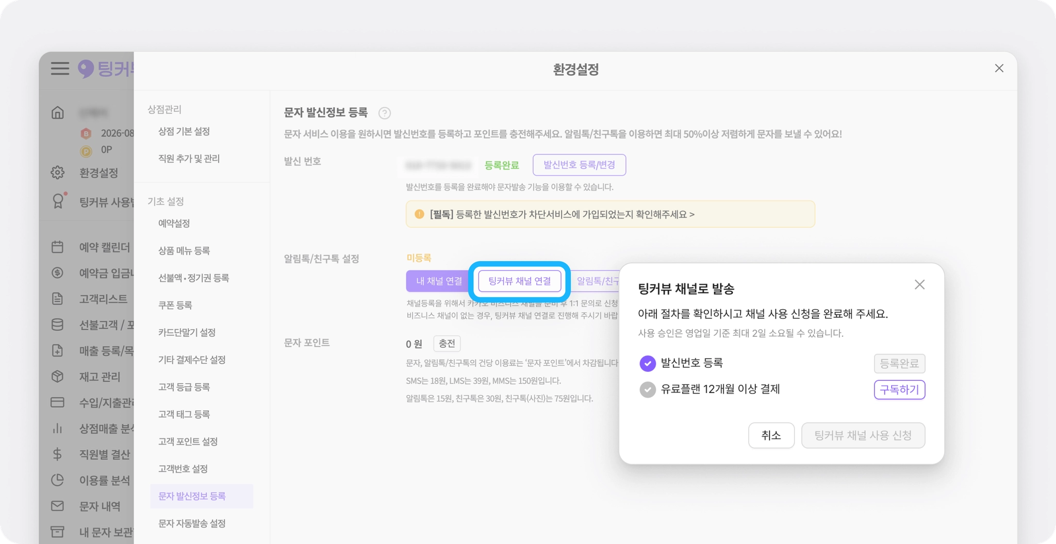Viewport: 1056px width, 544px height.
Task: Click the 발신 번호 label
Action: pos(303,161)
